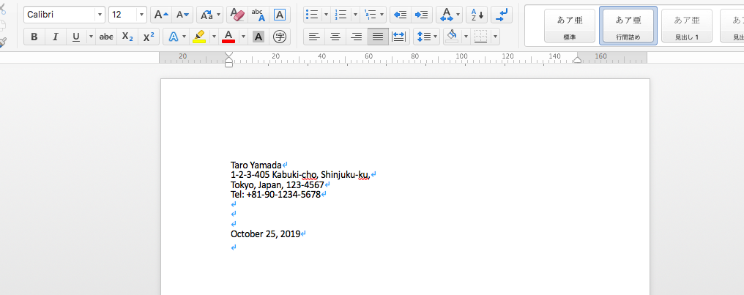This screenshot has width=744, height=295.
Task: Center align the paragraph
Action: pyautogui.click(x=335, y=37)
